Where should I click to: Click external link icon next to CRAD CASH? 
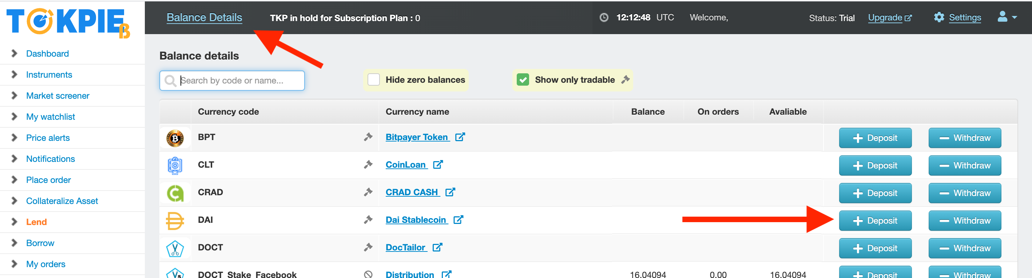point(450,192)
